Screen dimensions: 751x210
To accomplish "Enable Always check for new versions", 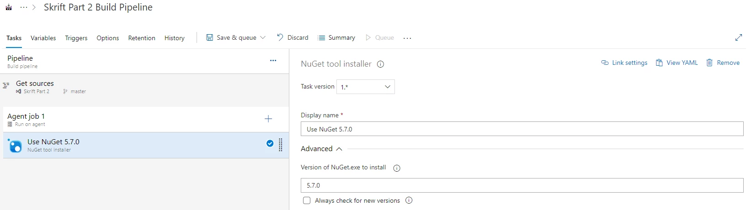I will [x=307, y=200].
